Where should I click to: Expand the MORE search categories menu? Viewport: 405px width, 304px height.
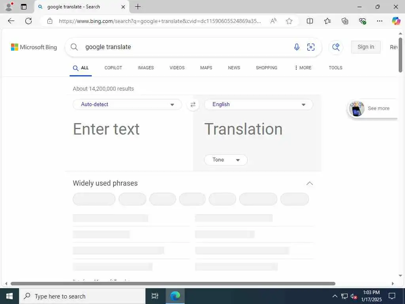[x=303, y=68]
